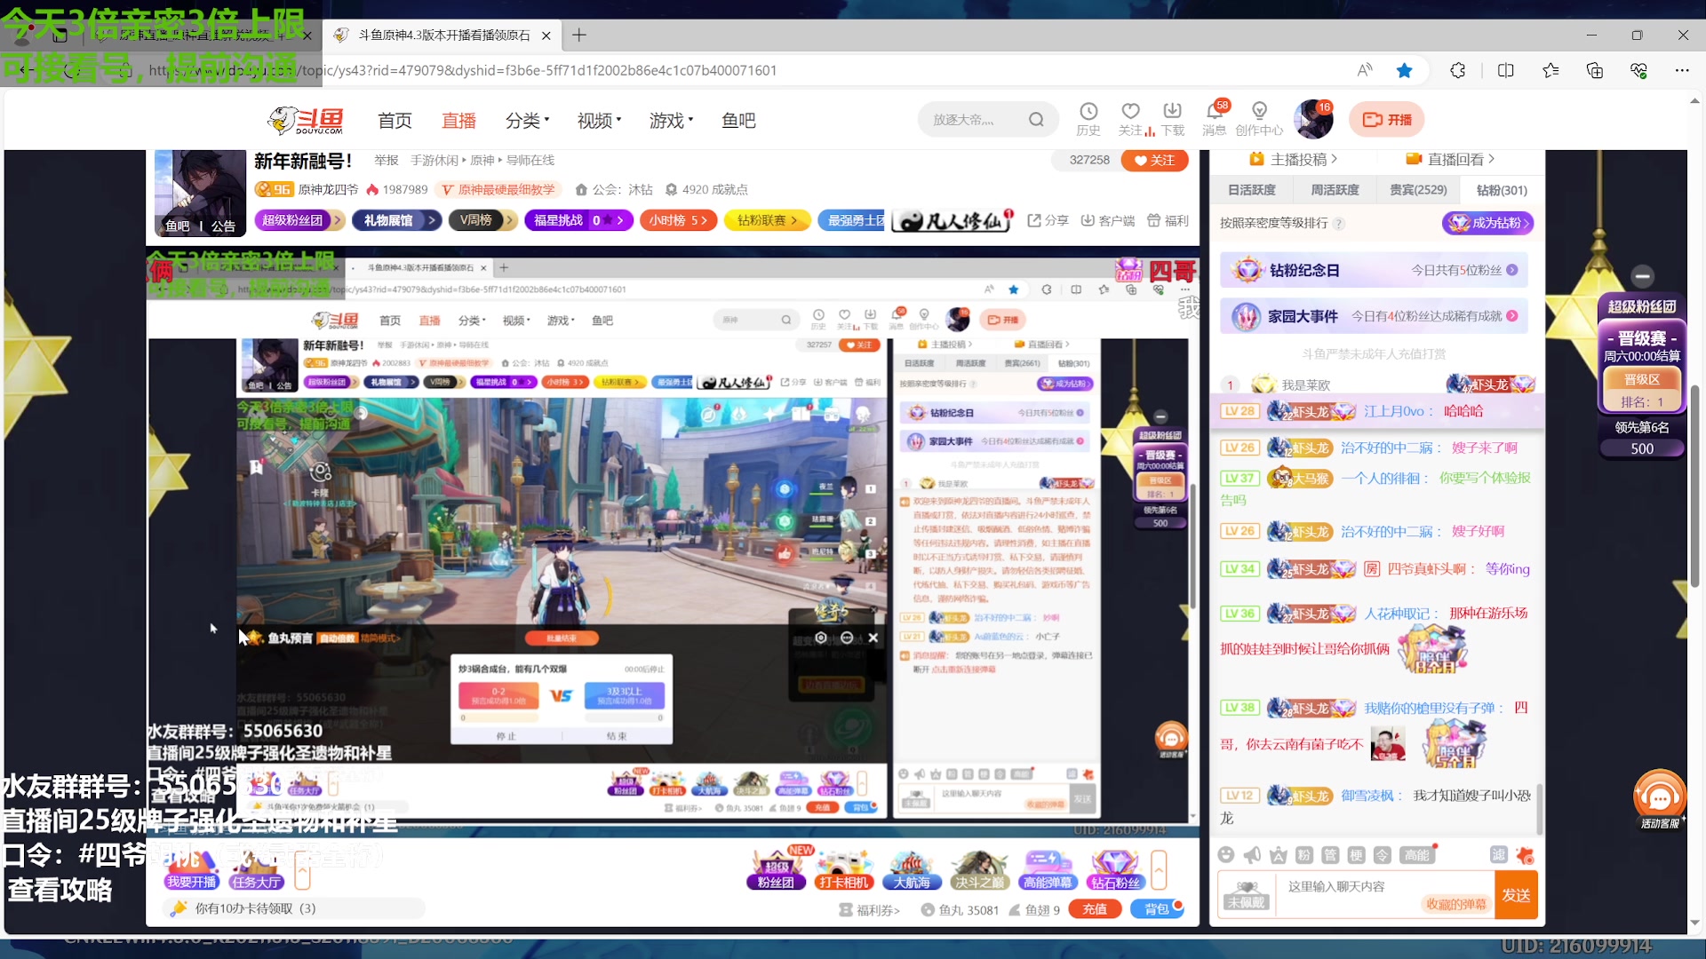Screen dimensions: 1706x959
Task: Switch to the 周活跃度 tab
Action: [x=1335, y=190]
